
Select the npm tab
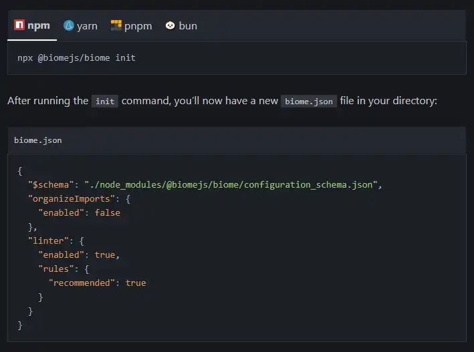pos(32,25)
